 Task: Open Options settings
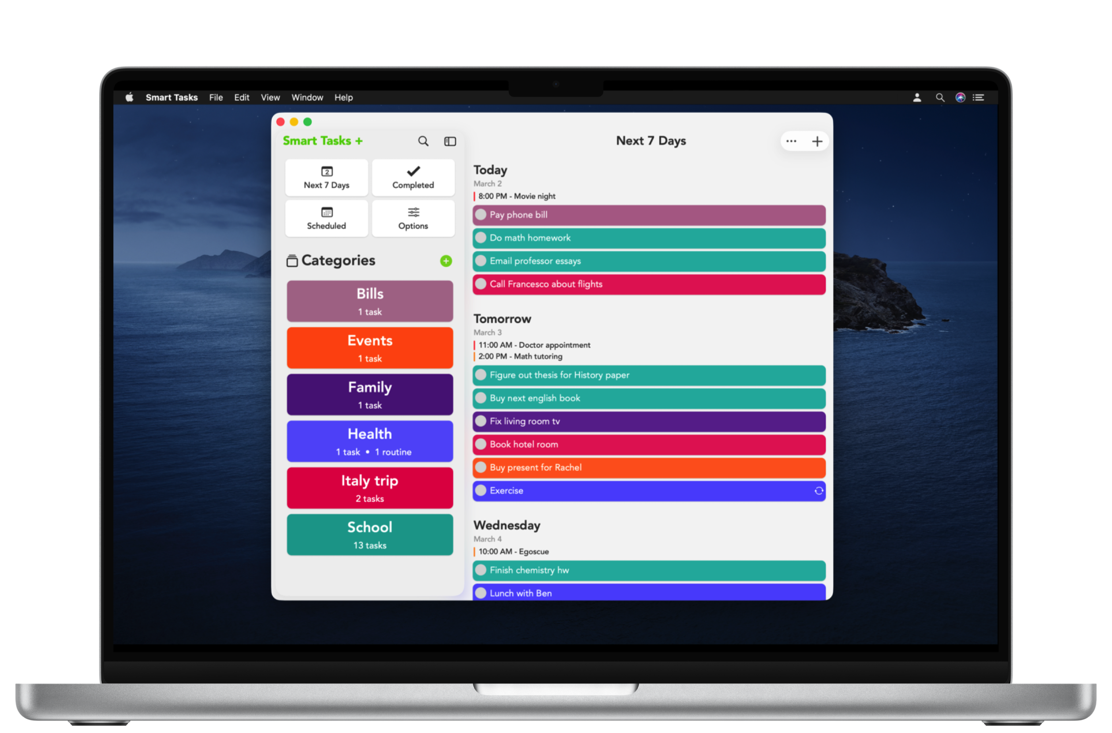pyautogui.click(x=413, y=218)
